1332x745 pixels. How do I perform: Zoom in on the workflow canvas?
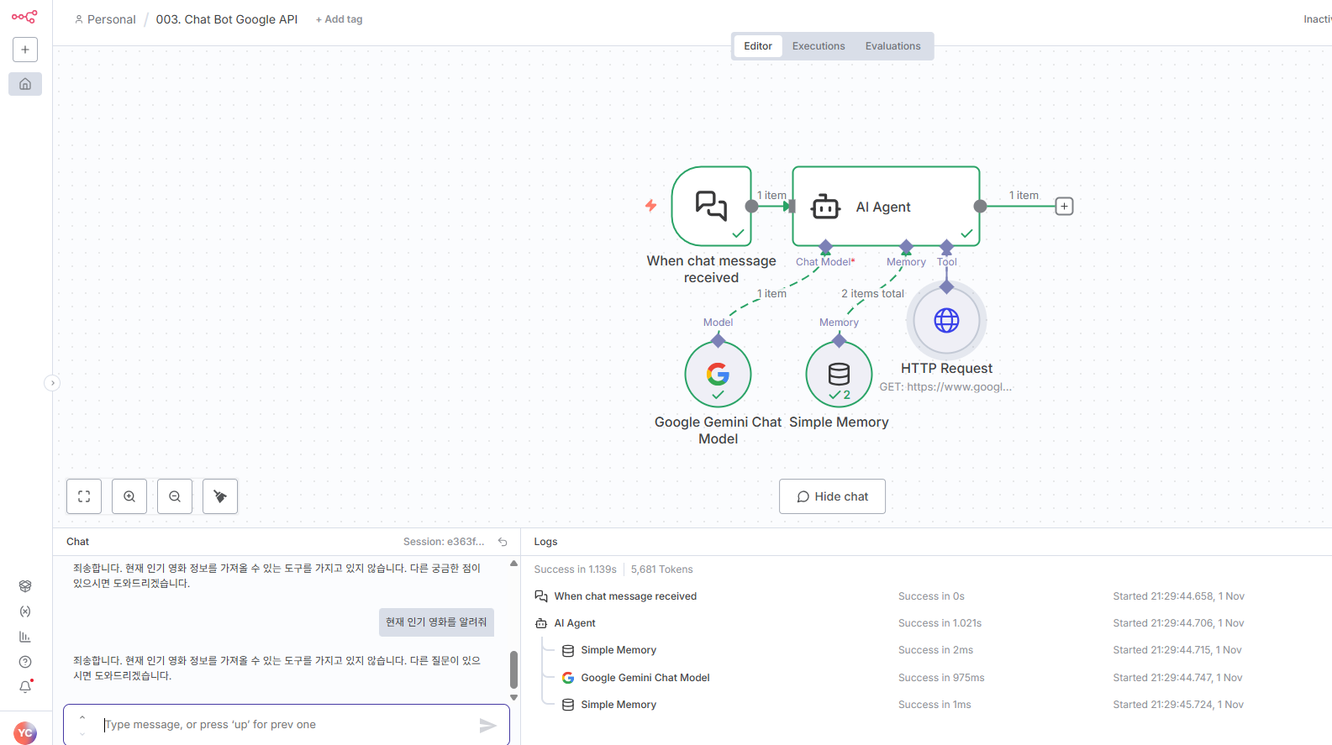click(x=129, y=496)
